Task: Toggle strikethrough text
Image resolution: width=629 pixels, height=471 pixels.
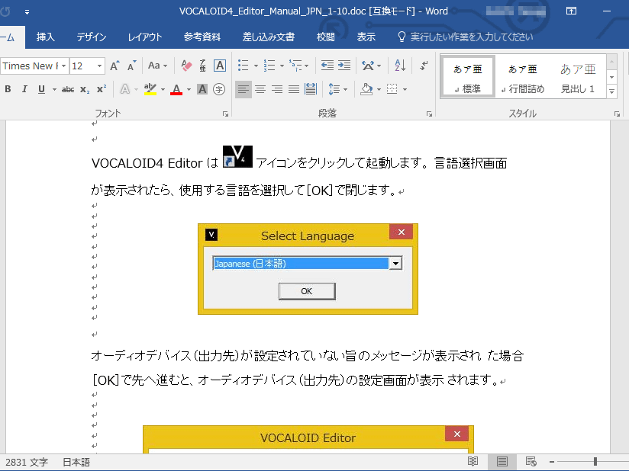Action: (x=68, y=89)
